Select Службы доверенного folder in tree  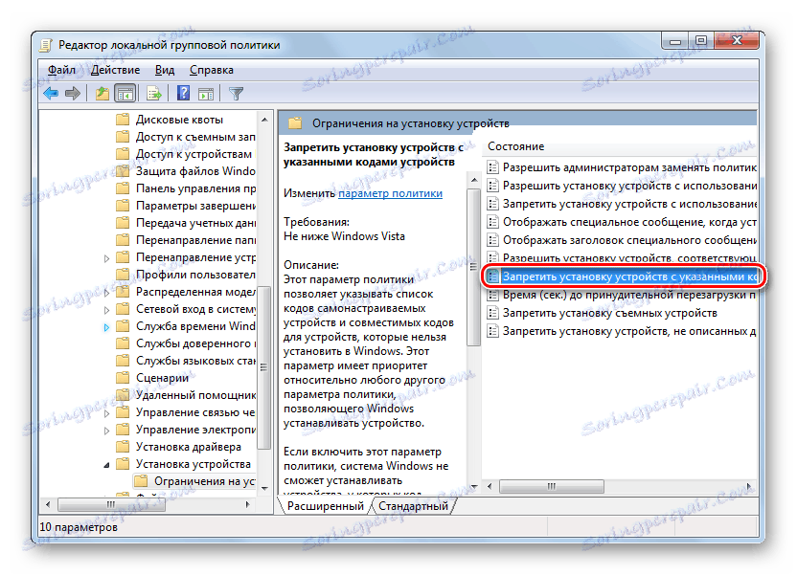[x=195, y=343]
